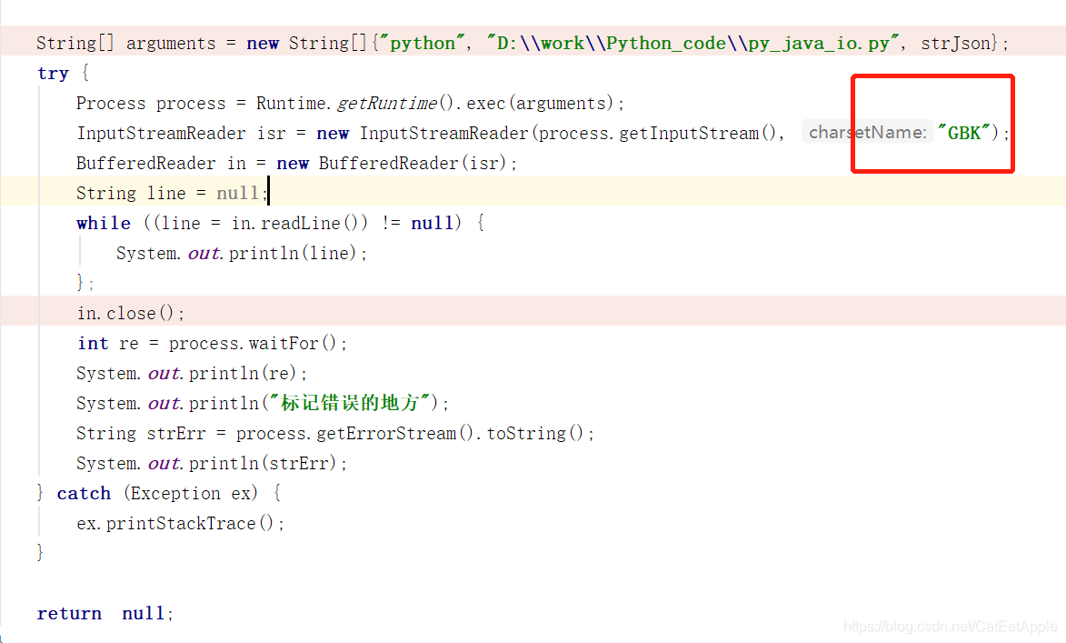Click "Process process" declaration
The image size is (1066, 643).
pos(151,104)
